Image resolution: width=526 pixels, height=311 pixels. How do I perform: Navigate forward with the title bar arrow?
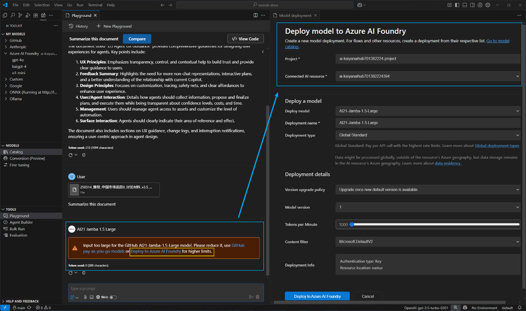[x=170, y=5]
